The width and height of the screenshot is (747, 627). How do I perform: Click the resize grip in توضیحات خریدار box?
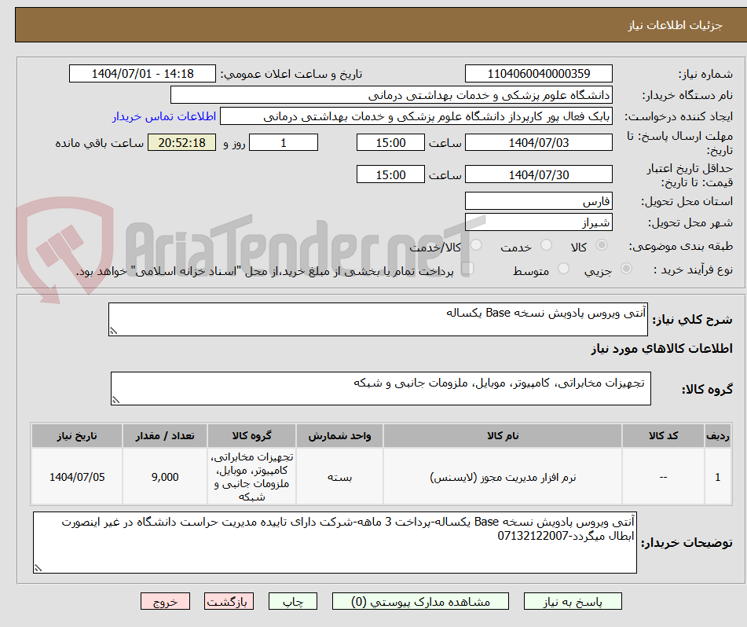(36, 566)
